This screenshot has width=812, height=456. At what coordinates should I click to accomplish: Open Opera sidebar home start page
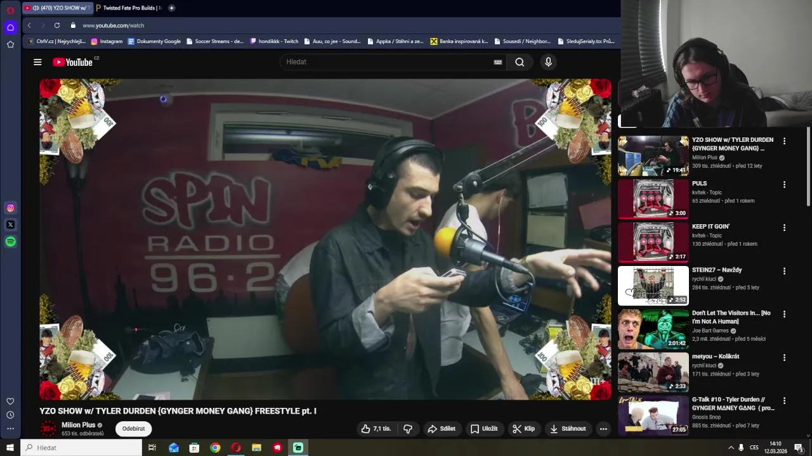(10, 27)
